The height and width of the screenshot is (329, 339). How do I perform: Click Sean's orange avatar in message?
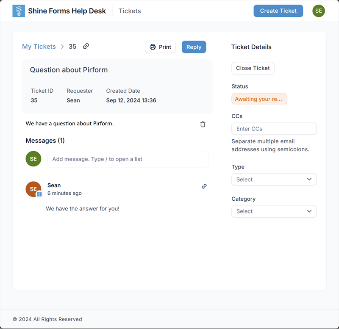click(x=33, y=189)
